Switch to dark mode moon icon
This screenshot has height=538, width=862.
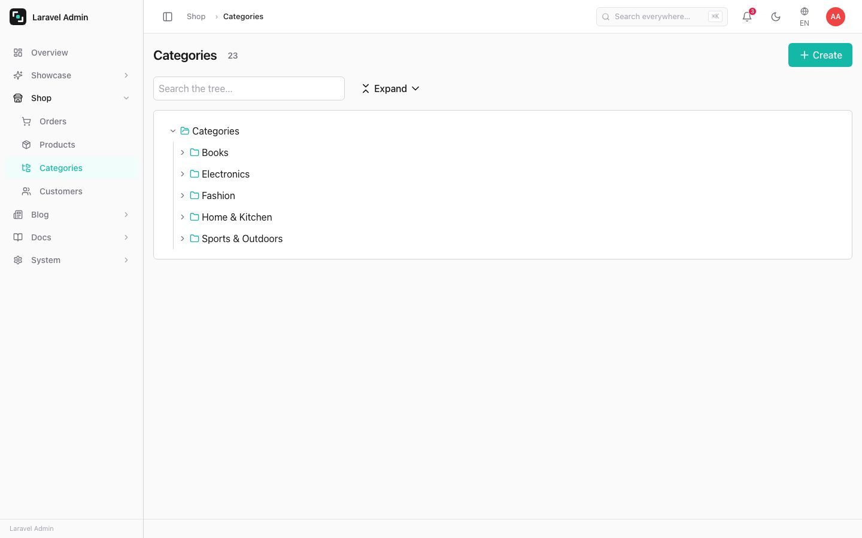click(776, 17)
